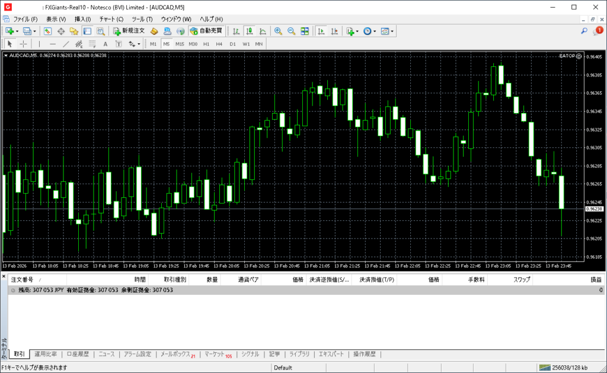Select the Trendline drawing tool

[66, 44]
